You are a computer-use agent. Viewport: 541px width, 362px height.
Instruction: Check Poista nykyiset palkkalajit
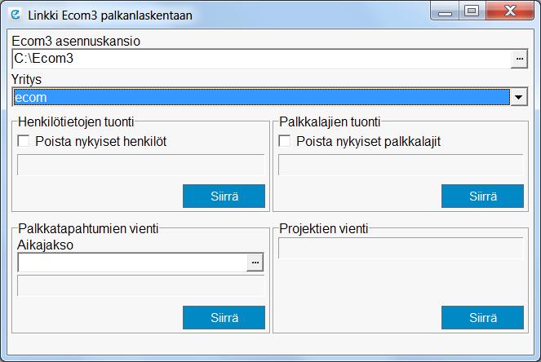point(285,141)
